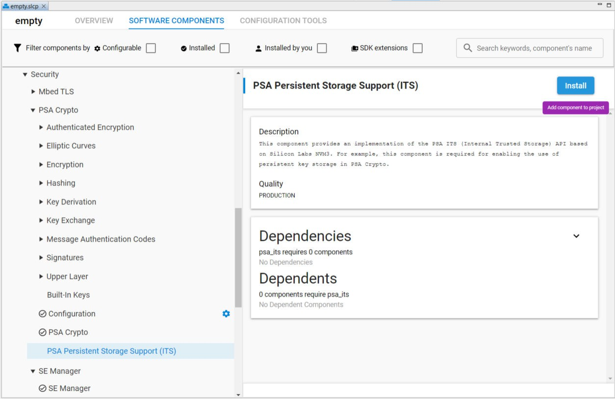Click the Installed checkmark icon
Image resolution: width=615 pixels, height=399 pixels.
pos(183,48)
